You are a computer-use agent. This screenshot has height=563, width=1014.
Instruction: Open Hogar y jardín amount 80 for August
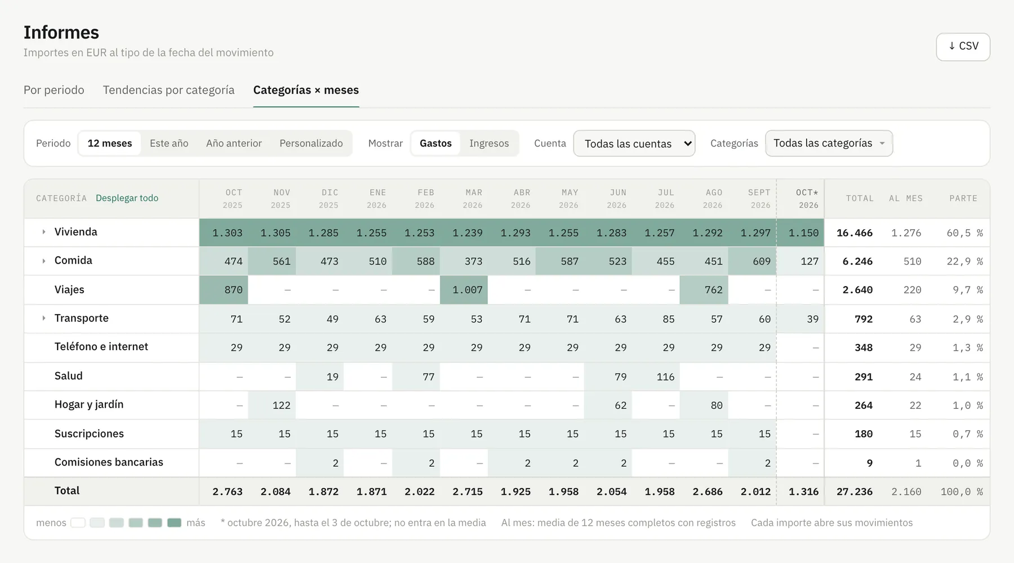pos(704,405)
